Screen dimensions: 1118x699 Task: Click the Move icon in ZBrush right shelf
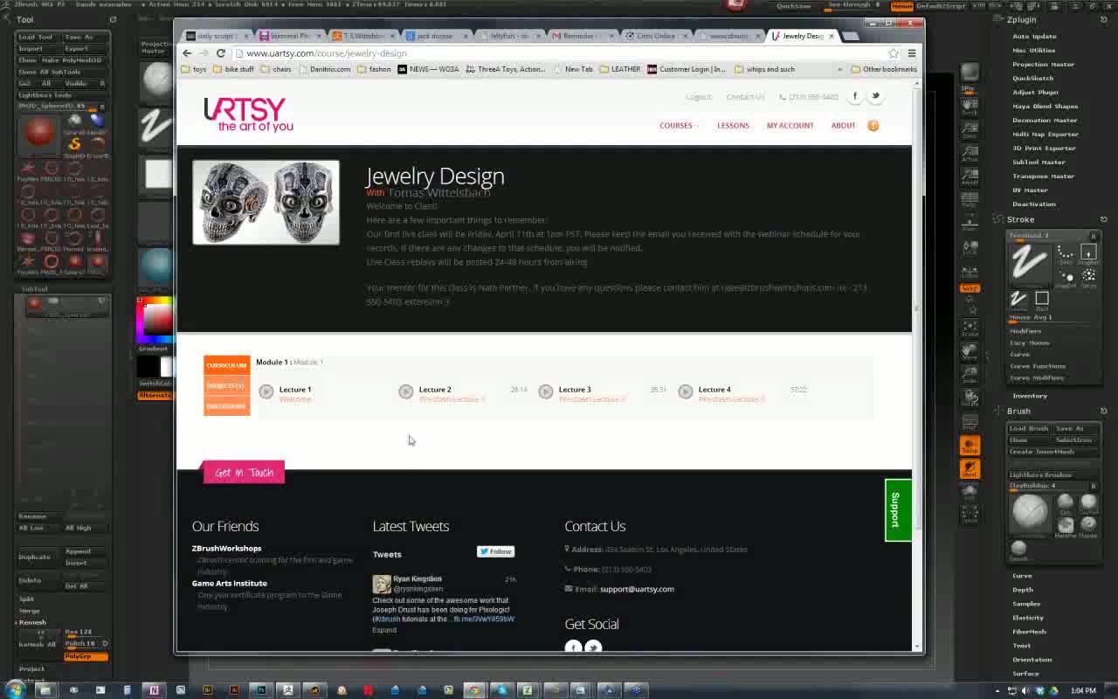[970, 352]
